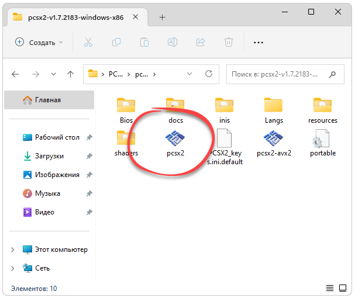Screen dimensions: 355x298
Task: Expand the Сеть tree node
Action: pos(13,268)
